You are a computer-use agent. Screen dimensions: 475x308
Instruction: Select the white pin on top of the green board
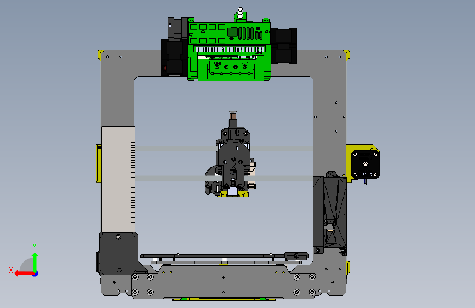point(240,13)
